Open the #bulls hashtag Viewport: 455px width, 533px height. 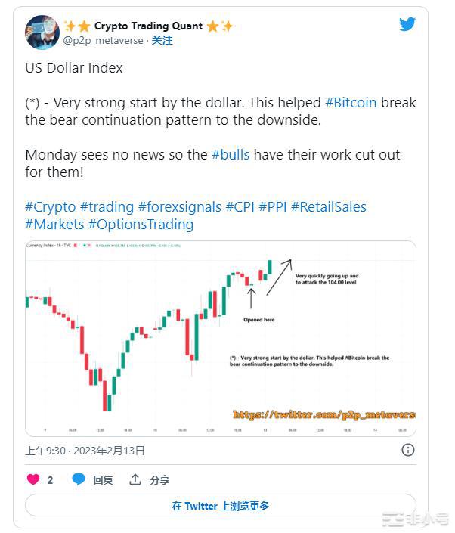(x=231, y=155)
